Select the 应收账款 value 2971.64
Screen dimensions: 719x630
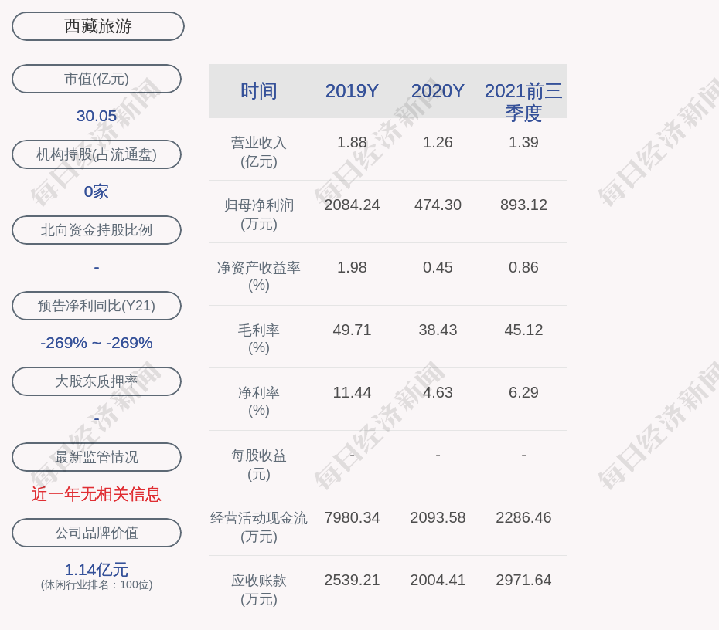[523, 580]
